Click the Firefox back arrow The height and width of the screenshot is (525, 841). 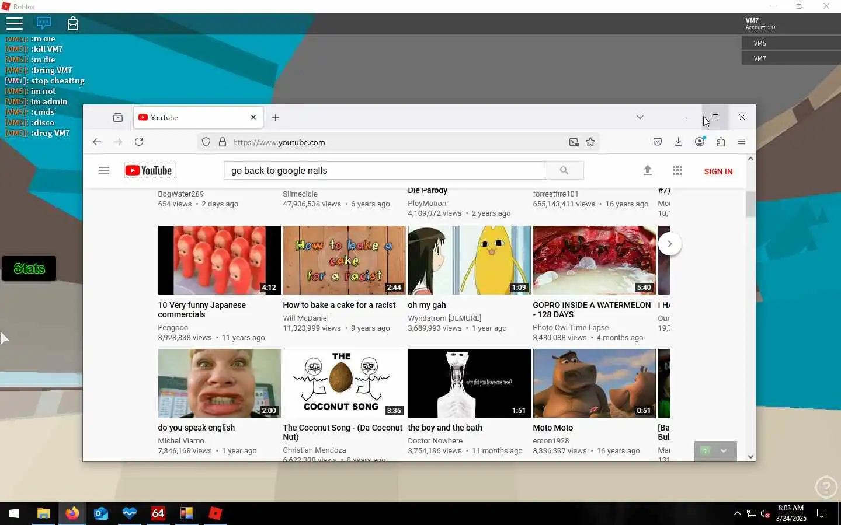click(x=97, y=142)
